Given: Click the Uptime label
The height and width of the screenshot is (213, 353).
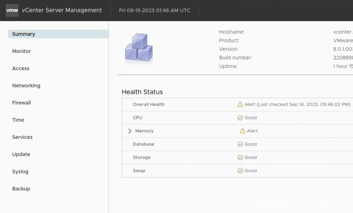Looking at the screenshot, I should point(228,66).
